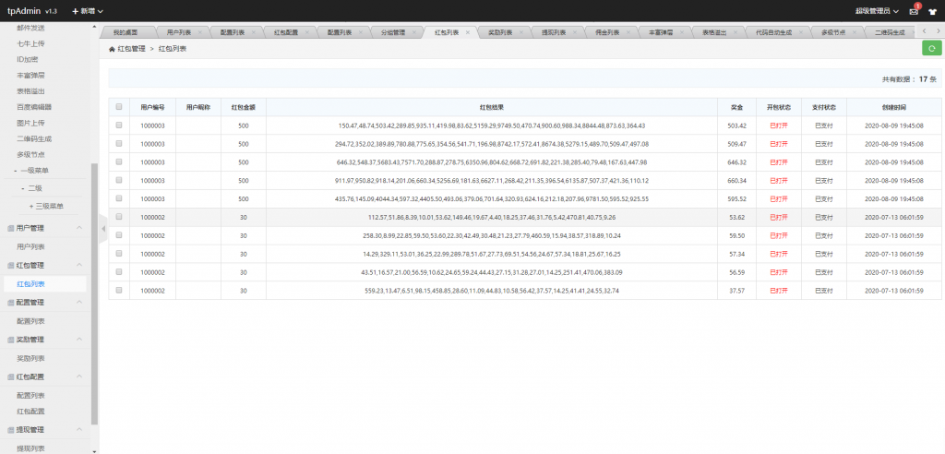
Task: Click the 百度编辑器 sidebar link
Action: 34,107
